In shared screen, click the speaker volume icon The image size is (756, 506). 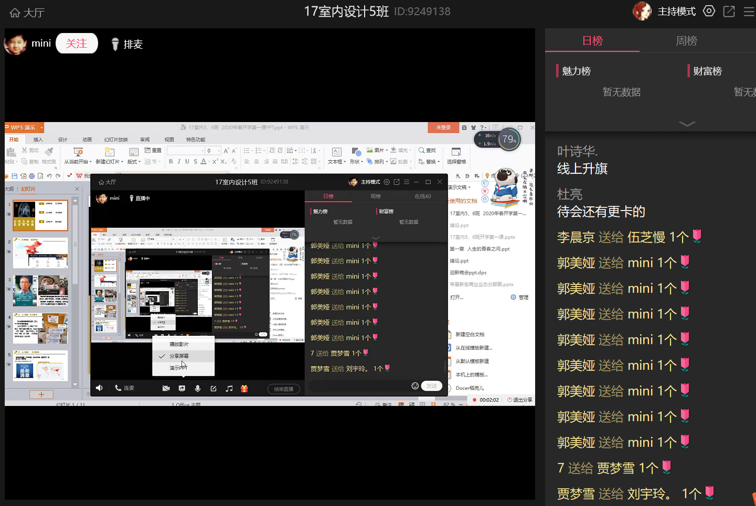[99, 388]
